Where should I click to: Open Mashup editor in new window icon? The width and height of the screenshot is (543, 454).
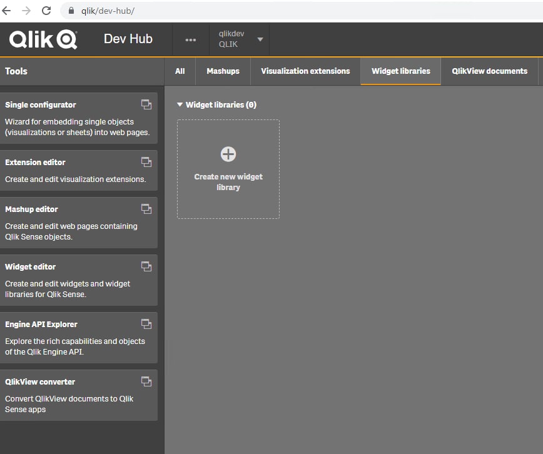(146, 209)
